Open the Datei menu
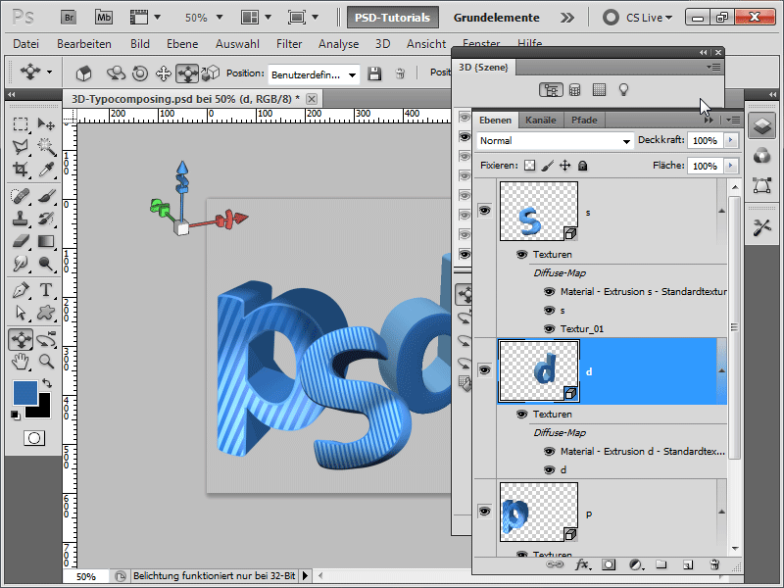This screenshot has height=588, width=784. coord(26,44)
